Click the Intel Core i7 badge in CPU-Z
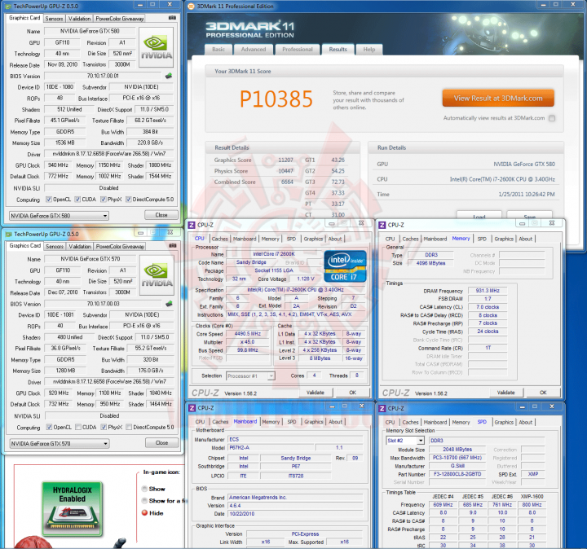The image size is (587, 549). tap(345, 266)
